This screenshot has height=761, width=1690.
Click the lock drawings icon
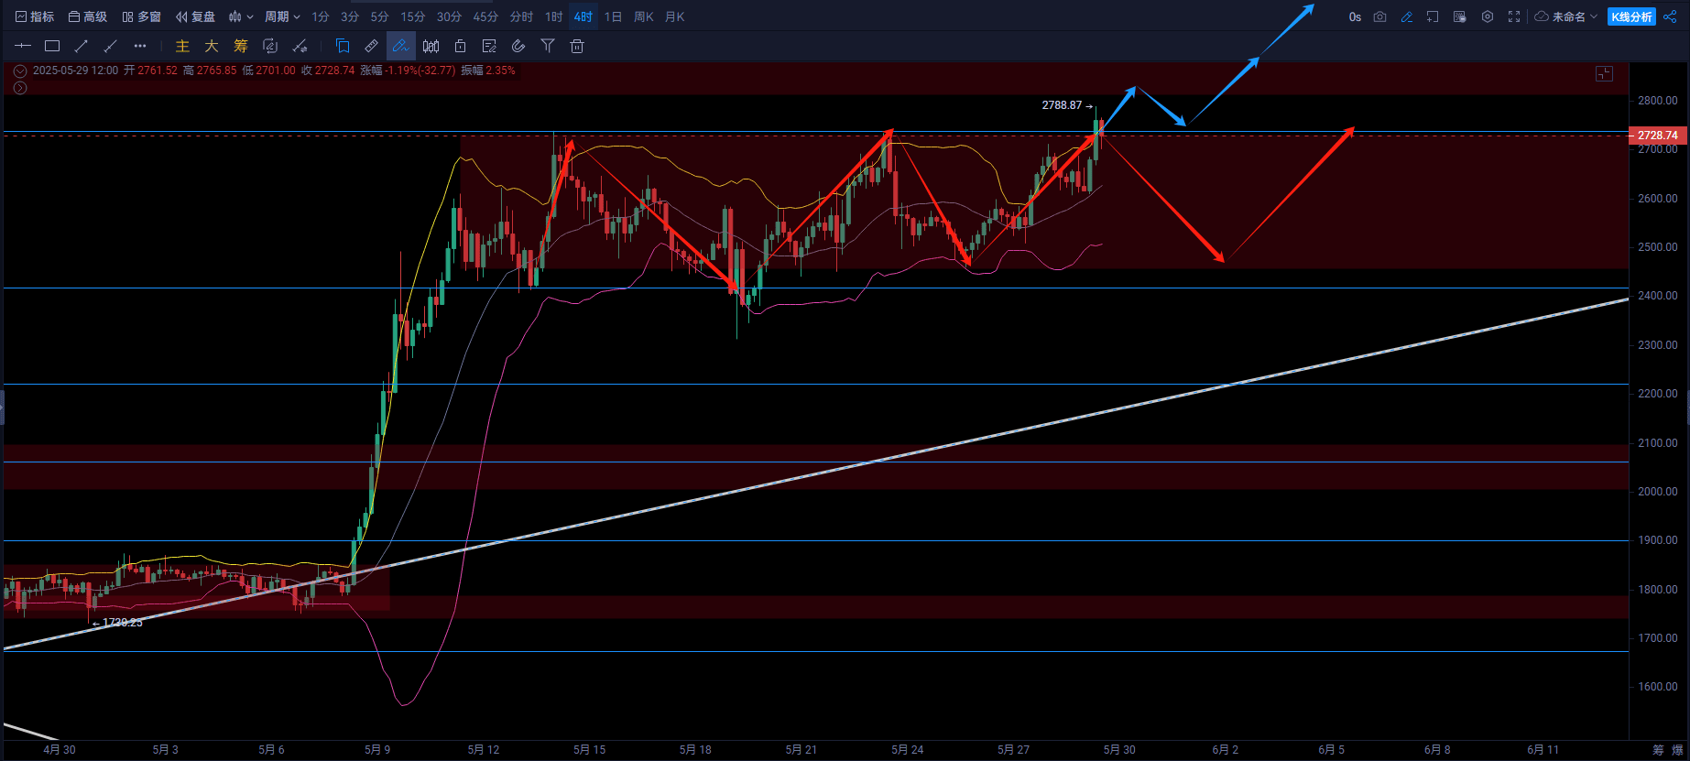click(460, 46)
